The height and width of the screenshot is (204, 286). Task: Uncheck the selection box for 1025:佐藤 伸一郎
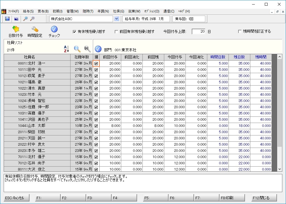pos(96,107)
